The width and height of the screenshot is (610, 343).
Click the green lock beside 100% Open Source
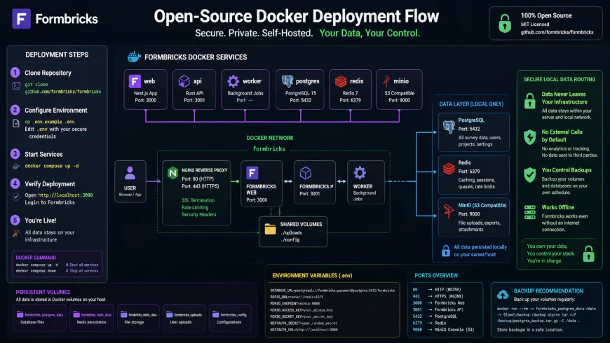point(505,23)
